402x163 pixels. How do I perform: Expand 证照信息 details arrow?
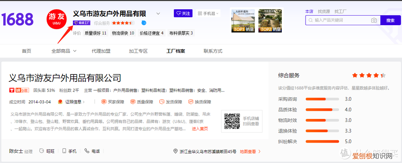pyautogui.click(x=84, y=102)
